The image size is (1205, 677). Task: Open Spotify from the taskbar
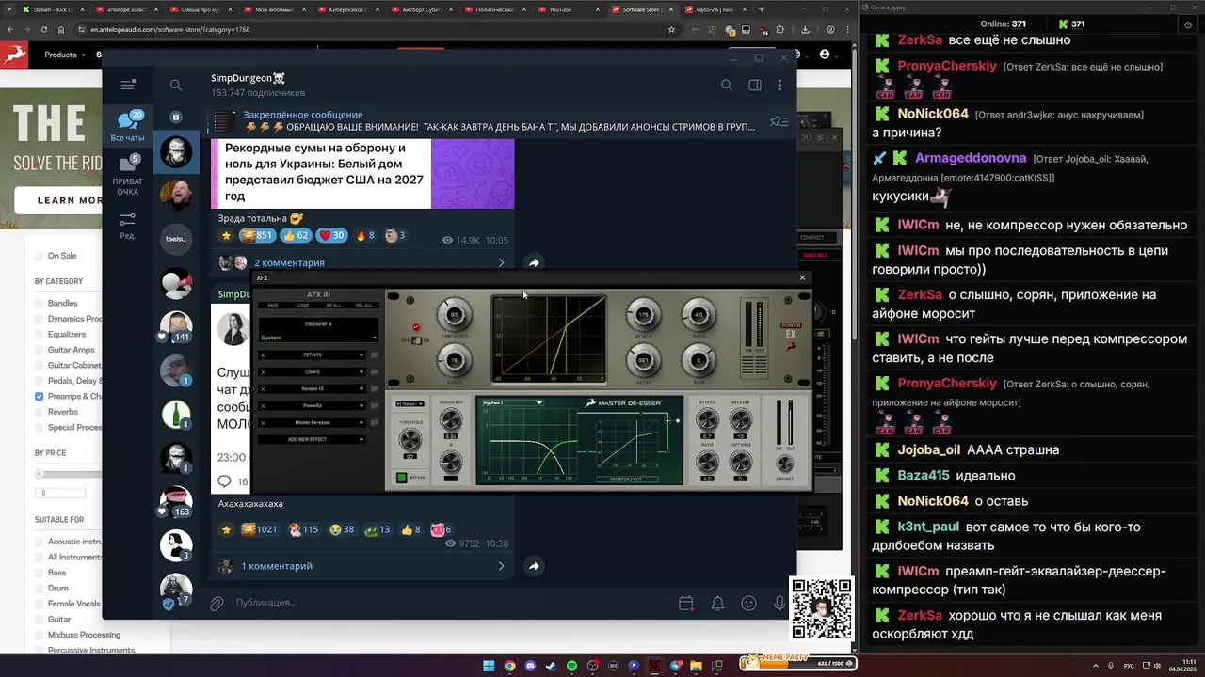(571, 666)
